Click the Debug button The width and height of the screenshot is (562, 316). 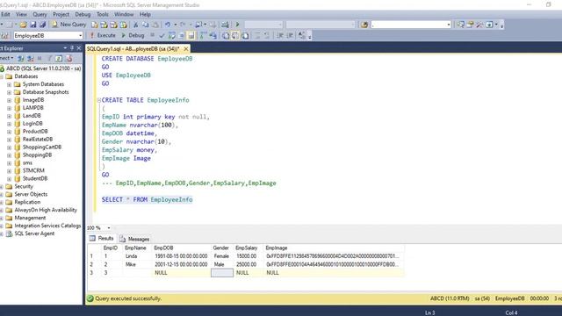(x=133, y=35)
